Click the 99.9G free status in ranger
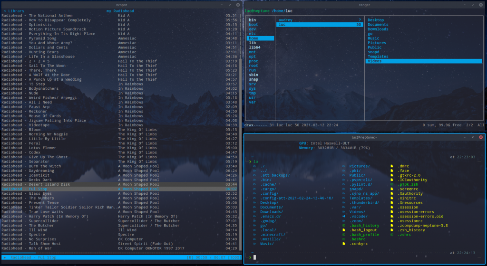The height and width of the screenshot is (266, 487). tap(450, 125)
